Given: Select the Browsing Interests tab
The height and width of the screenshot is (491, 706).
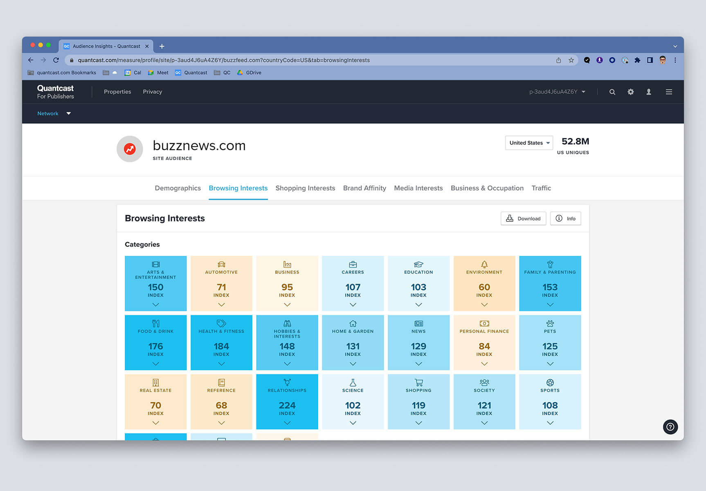Looking at the screenshot, I should (x=238, y=188).
